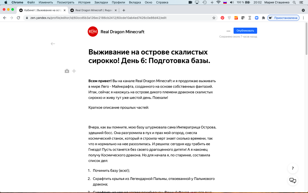Click the 20:02 clock
Image resolution: width=308 pixels, height=193 pixels.
pos(257,2)
